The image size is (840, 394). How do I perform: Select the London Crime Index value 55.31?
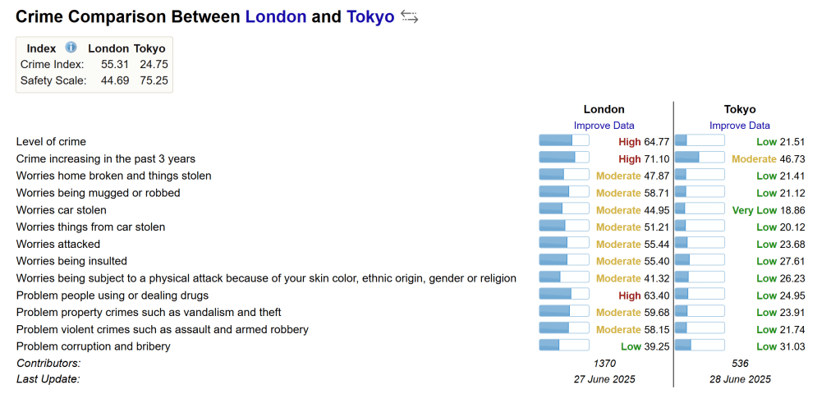[x=112, y=64]
